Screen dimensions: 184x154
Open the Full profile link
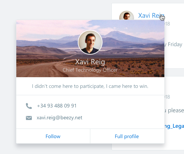127,136
